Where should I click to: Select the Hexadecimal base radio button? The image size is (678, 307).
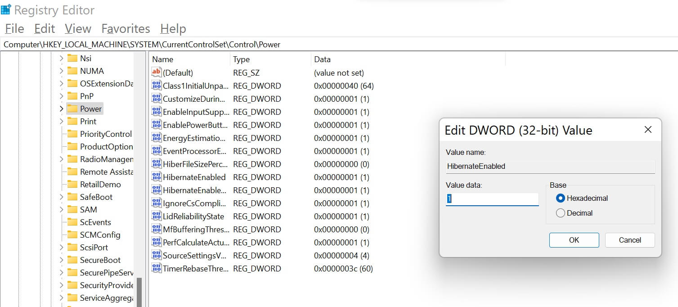(x=560, y=198)
